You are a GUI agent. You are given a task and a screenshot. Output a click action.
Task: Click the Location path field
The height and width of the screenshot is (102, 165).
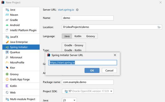click(x=112, y=27)
